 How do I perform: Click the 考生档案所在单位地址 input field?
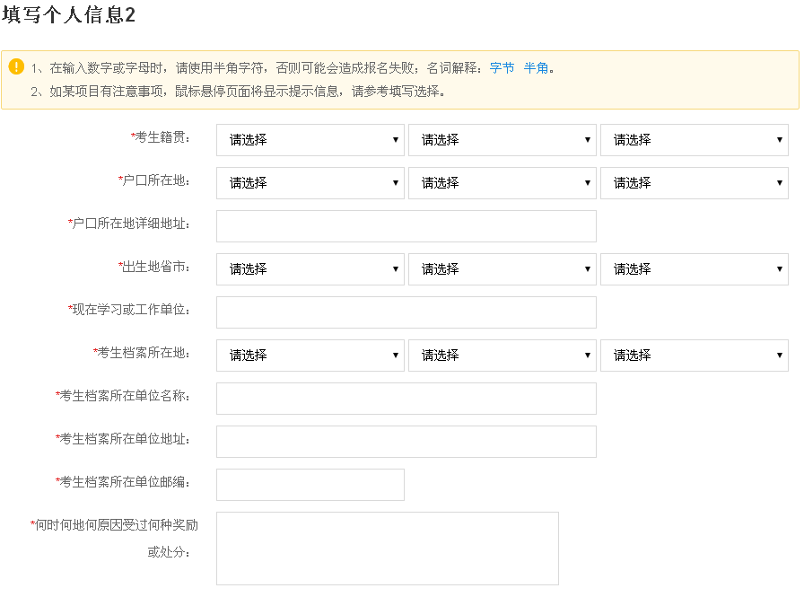tap(406, 442)
